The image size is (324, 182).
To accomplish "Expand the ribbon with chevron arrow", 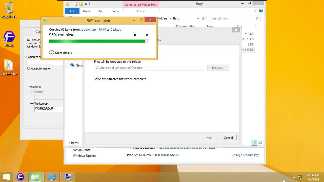I will pyautogui.click(x=255, y=11).
